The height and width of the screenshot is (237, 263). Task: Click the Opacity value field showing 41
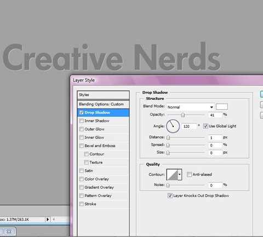(215, 115)
